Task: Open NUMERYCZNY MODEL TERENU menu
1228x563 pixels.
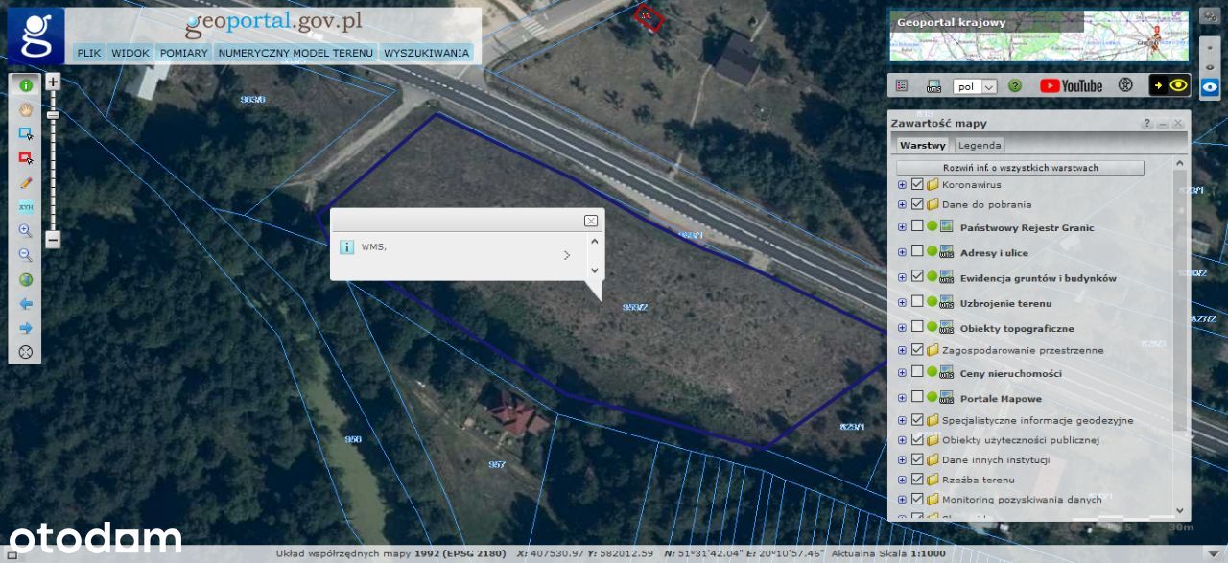Action: pos(295,53)
